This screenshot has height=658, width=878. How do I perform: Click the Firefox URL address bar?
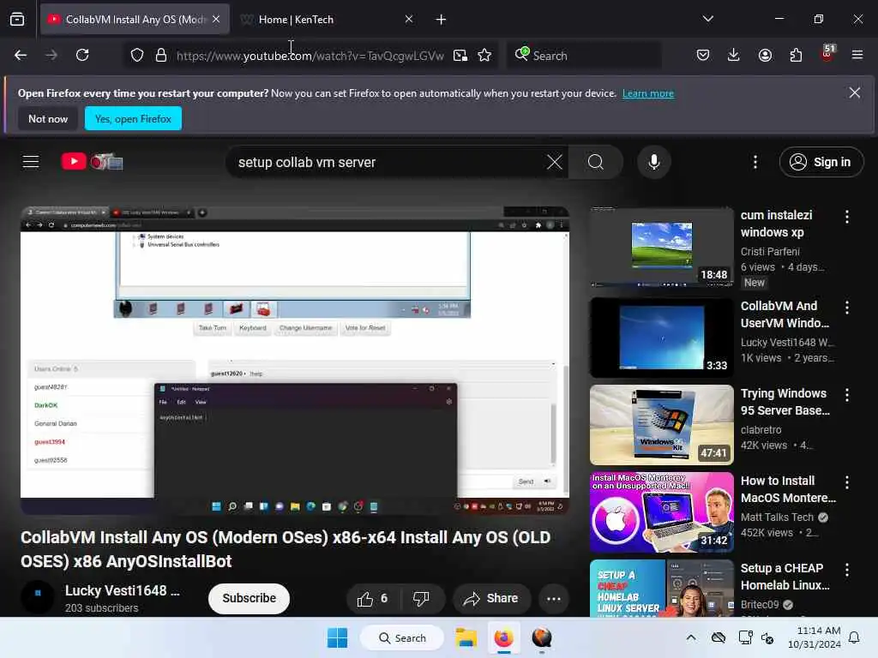pos(310,56)
